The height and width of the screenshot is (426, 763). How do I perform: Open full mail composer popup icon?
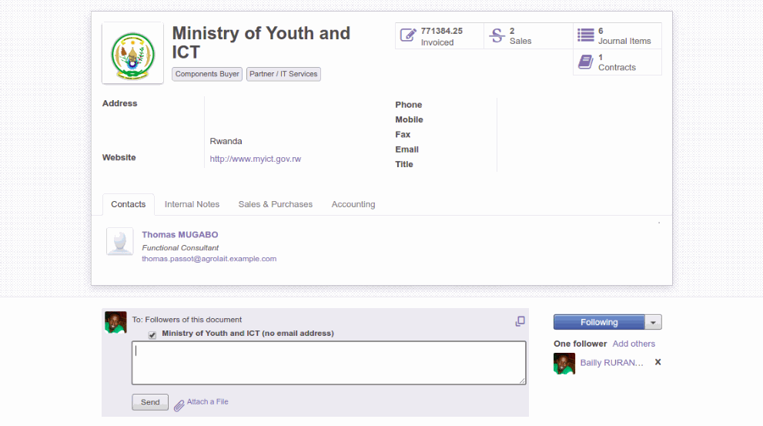pyautogui.click(x=520, y=321)
